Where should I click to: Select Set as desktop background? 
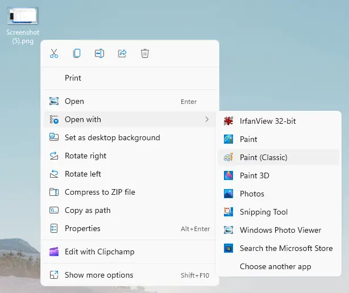(130, 137)
